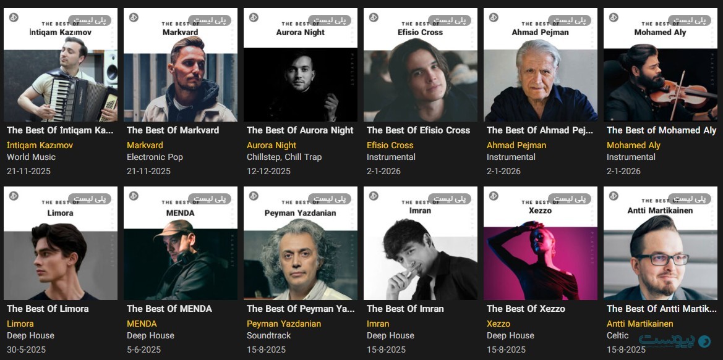The image size is (723, 360).
Task: Click the playlist badge on Ahmad Pejman cover
Action: click(570, 20)
